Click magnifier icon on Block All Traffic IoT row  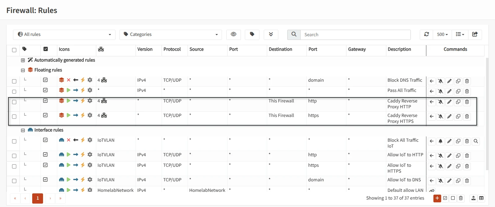pos(476,141)
